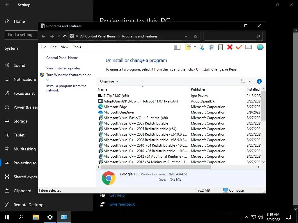Open File Explorer from the taskbar
Image resolution: width=298 pixels, height=223 pixels.
[x=36, y=217]
